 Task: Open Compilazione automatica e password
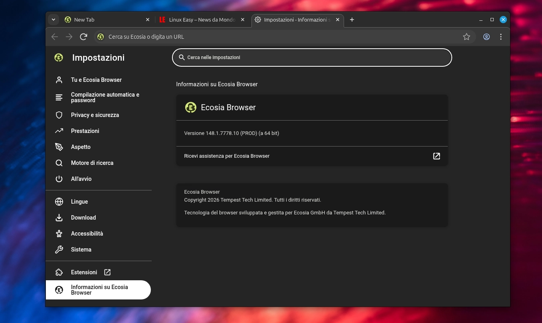click(x=99, y=97)
